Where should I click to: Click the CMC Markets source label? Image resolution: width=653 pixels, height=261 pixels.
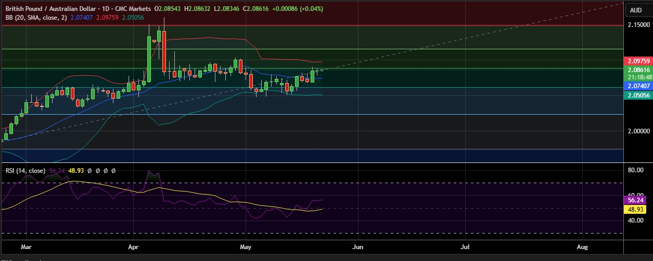tap(132, 9)
